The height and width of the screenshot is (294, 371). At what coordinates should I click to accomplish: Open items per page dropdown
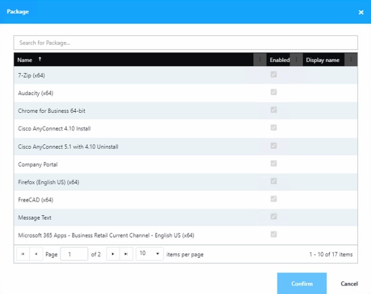(x=150, y=254)
